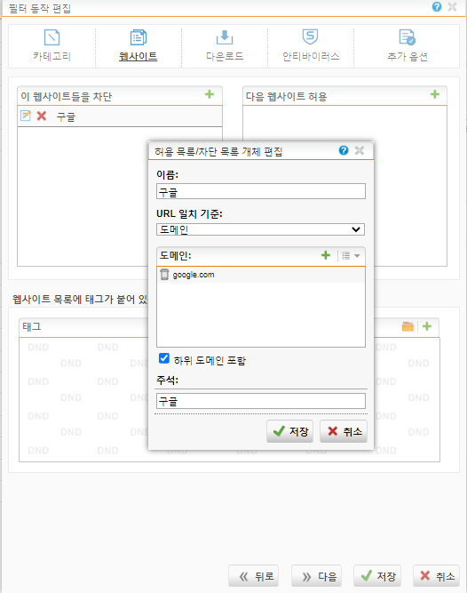Delete the 구글 blocked entry
The width and height of the screenshot is (467, 593).
[42, 116]
